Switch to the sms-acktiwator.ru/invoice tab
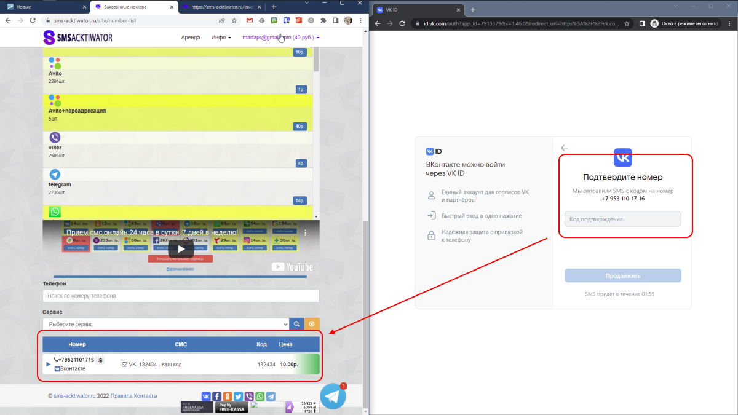 pos(222,6)
